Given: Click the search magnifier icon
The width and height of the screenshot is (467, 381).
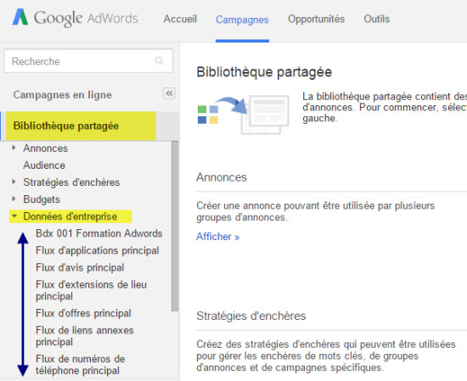Looking at the screenshot, I should [160, 61].
